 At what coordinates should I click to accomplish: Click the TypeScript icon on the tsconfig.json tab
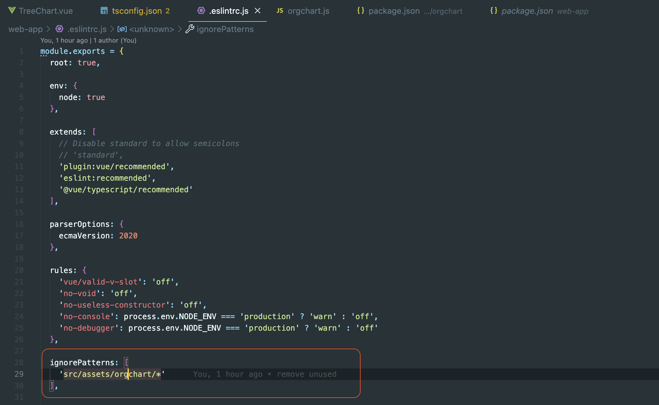pos(104,11)
